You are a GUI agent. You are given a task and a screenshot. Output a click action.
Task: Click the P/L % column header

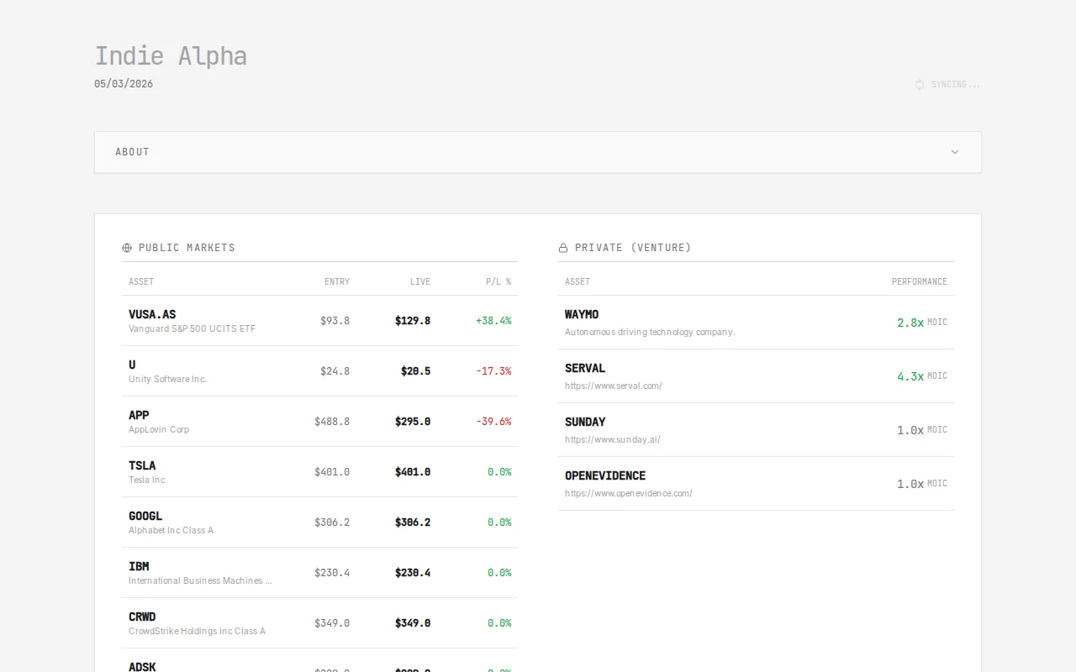tap(498, 281)
